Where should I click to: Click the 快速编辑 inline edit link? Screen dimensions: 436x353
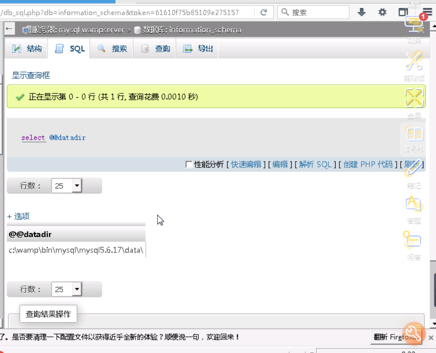click(x=246, y=164)
